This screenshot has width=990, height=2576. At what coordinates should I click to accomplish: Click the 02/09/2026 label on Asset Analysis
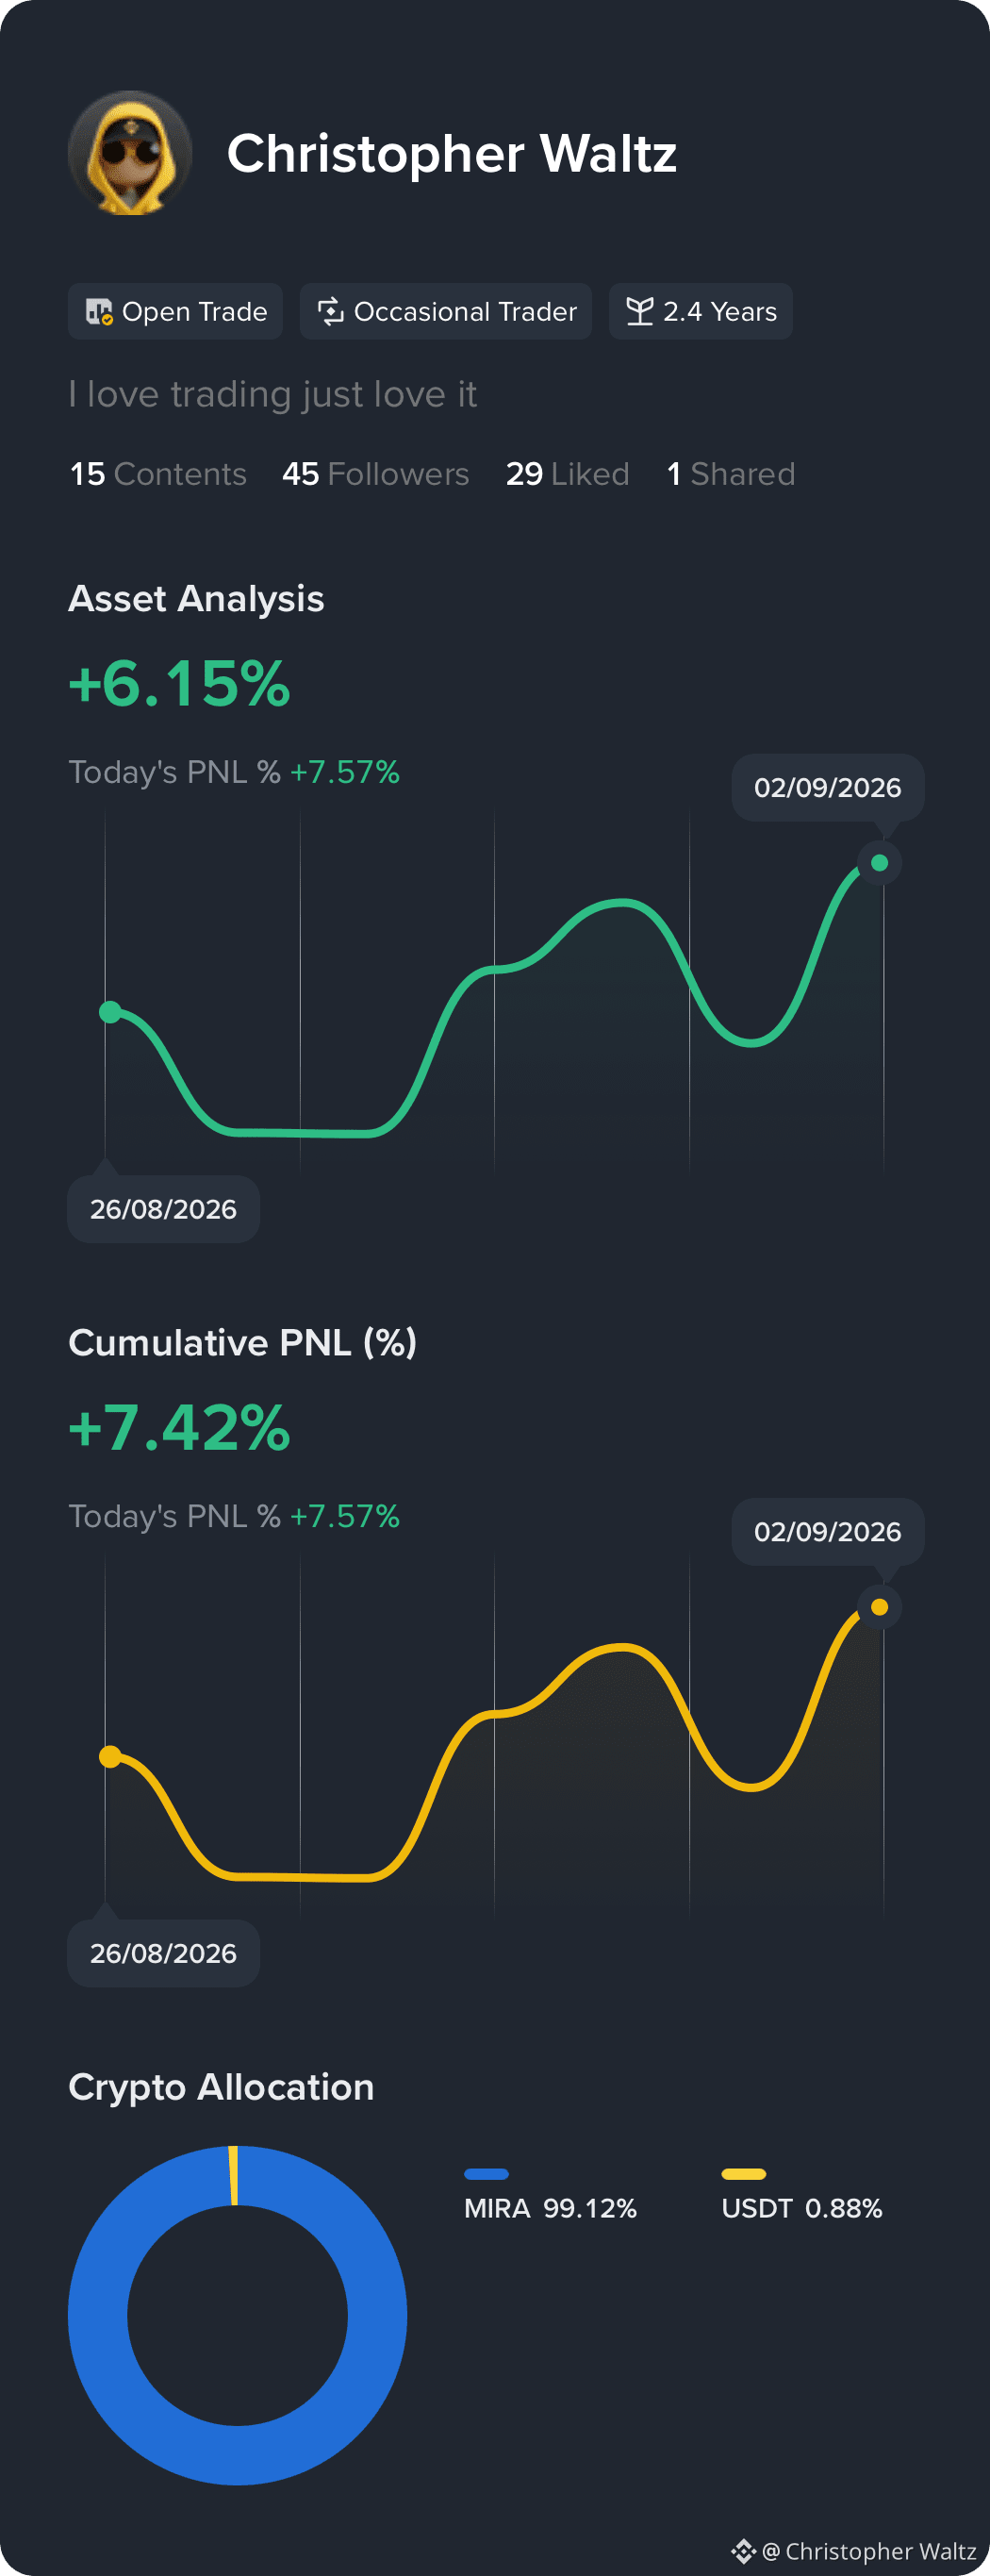(x=828, y=788)
